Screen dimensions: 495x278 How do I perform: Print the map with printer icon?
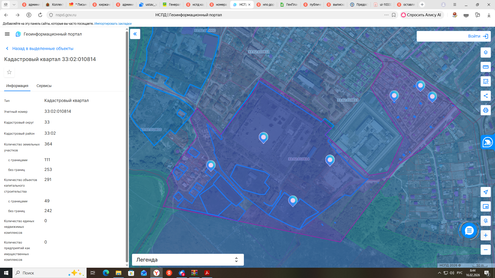(485, 110)
